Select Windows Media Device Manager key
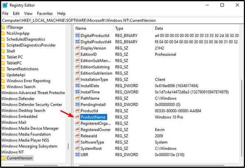245x168 pixels. (x=30, y=128)
